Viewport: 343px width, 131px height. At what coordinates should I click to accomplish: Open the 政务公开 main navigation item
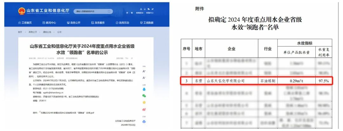tap(74, 23)
